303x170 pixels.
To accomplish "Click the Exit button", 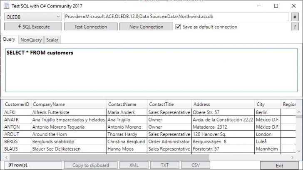I will (279, 165).
